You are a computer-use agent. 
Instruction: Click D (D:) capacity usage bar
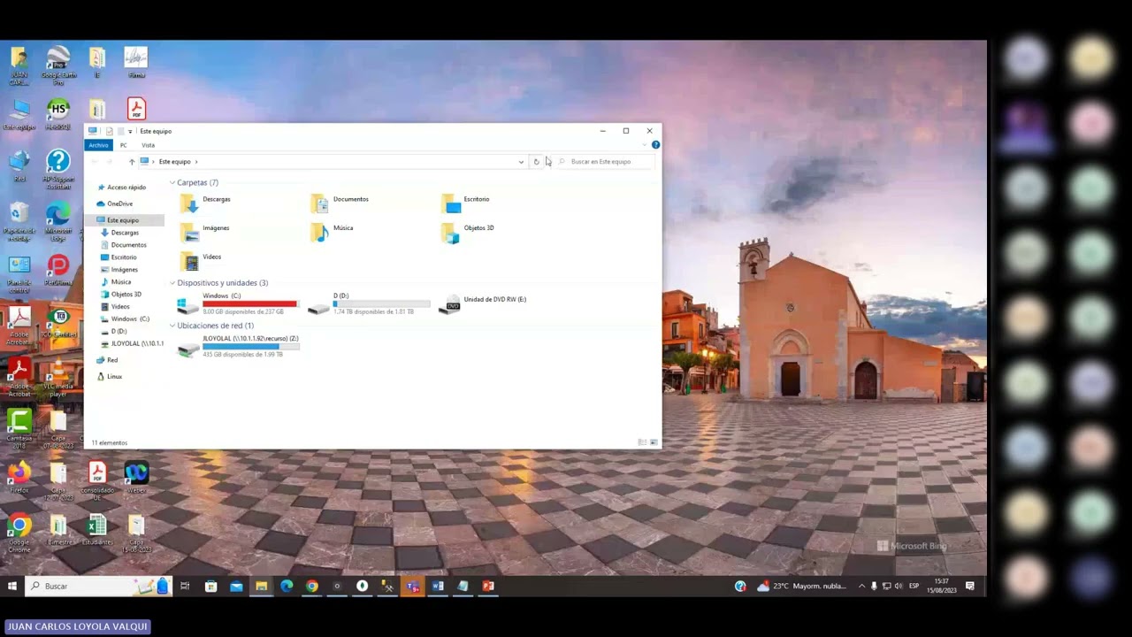[381, 303]
